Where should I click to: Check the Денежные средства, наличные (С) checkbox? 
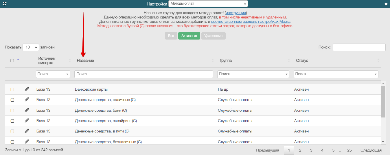coord(12,100)
